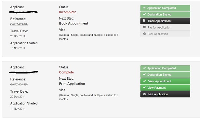Screen dimensions: 200x118
Task: Click the checkmark on the second Declaration Signed
Action: coord(144,74)
